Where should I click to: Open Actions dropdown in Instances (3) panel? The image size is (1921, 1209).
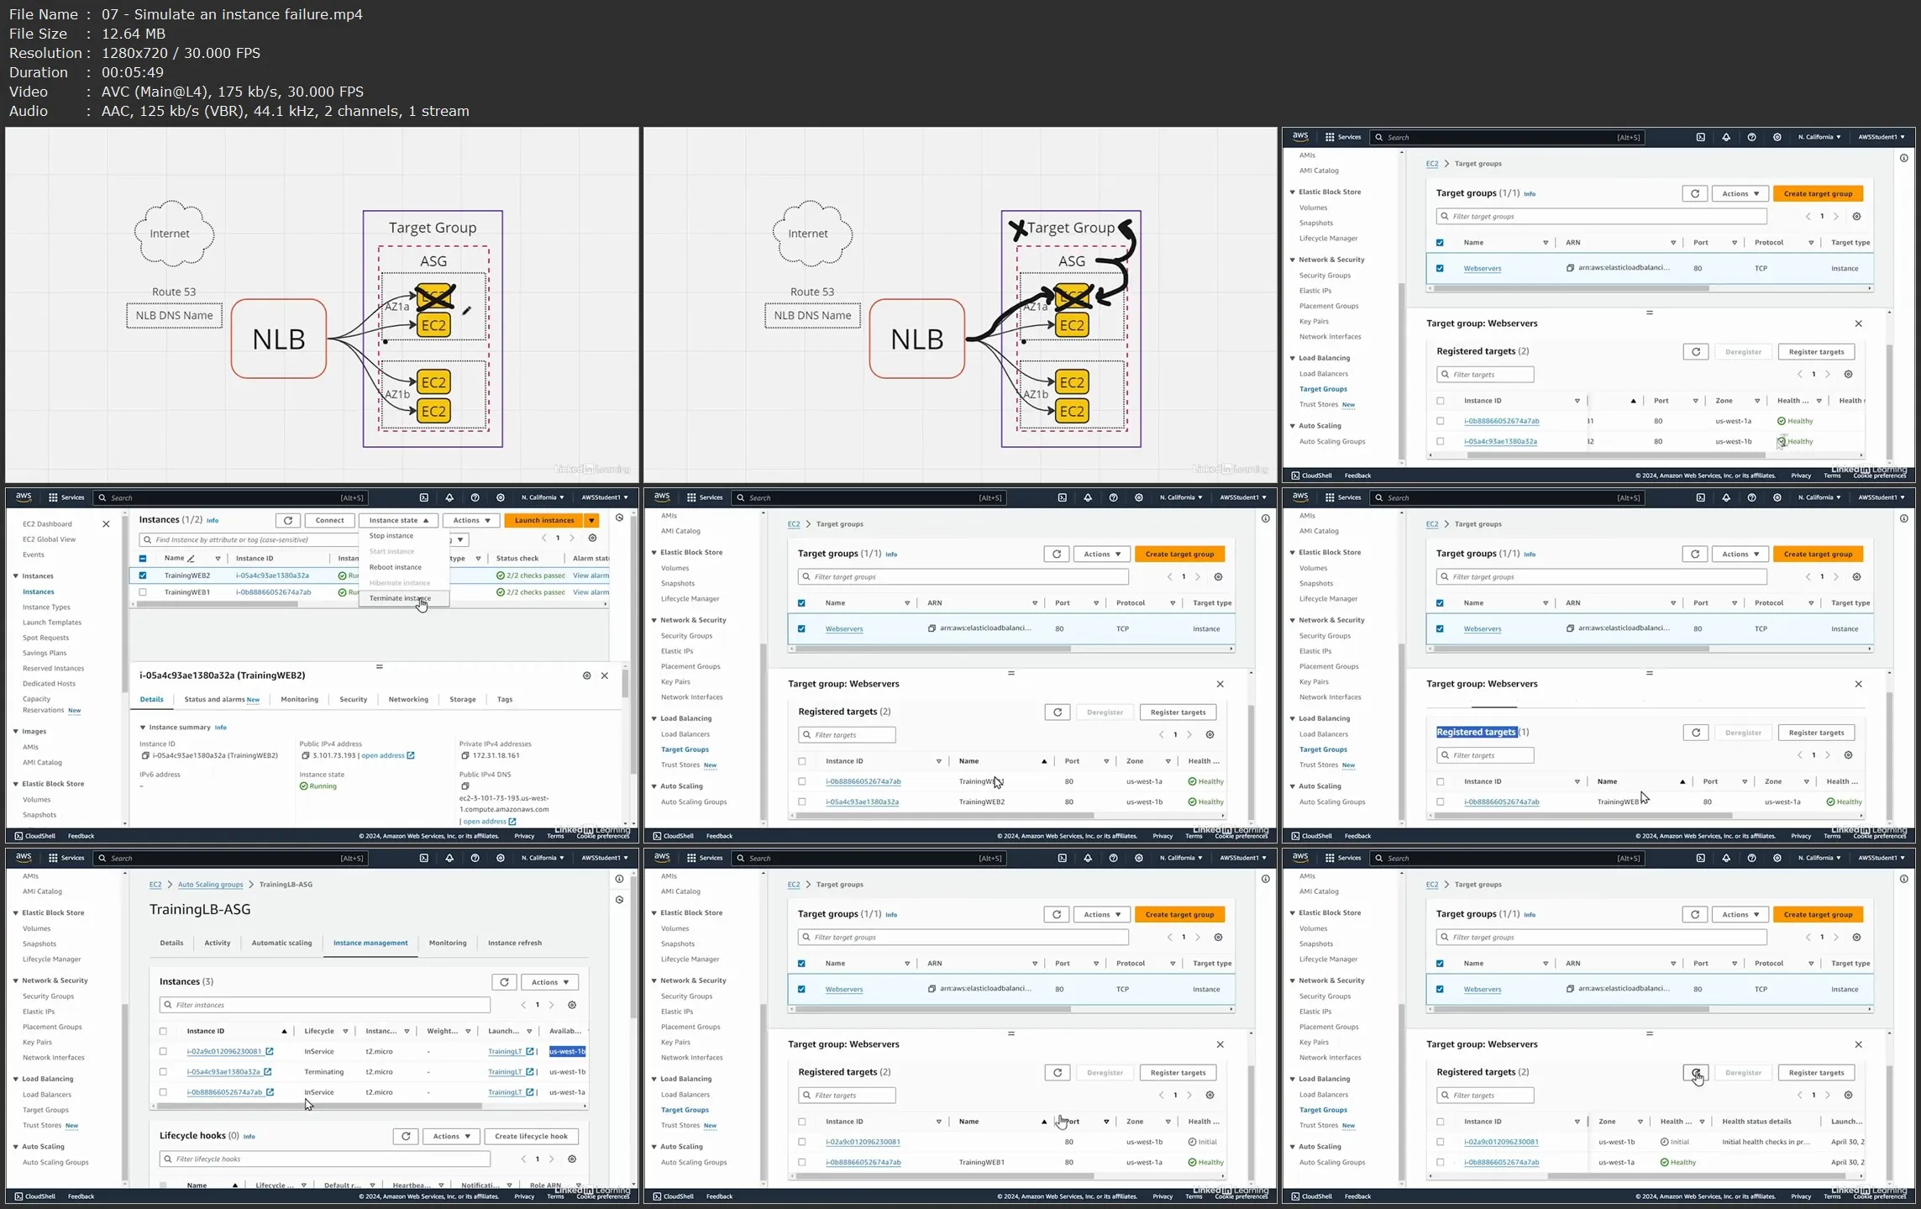(549, 982)
